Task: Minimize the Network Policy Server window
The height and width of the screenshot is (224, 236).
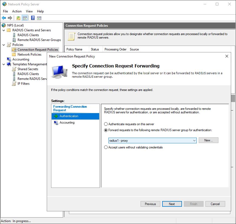Action: (205, 4)
